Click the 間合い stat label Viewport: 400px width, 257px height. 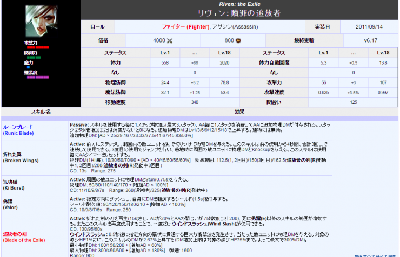pos(274,102)
